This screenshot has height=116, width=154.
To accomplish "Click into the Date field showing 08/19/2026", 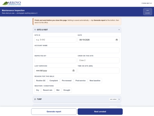I will [98, 40].
